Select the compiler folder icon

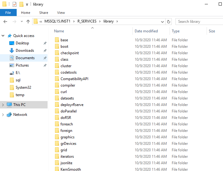(57, 85)
